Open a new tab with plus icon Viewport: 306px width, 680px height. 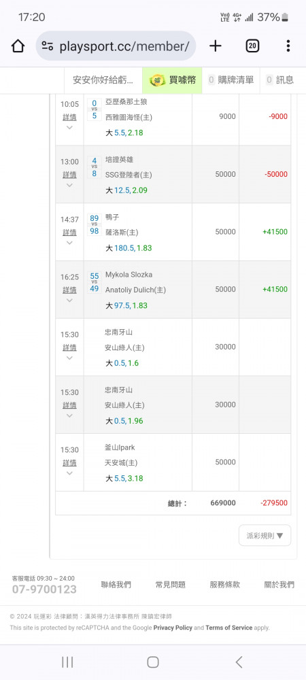[216, 46]
